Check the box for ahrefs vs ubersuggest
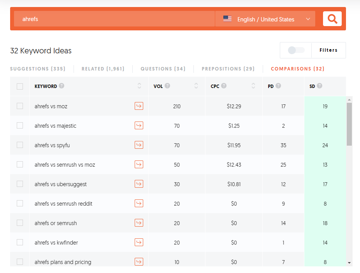360x273 pixels. coord(20,184)
